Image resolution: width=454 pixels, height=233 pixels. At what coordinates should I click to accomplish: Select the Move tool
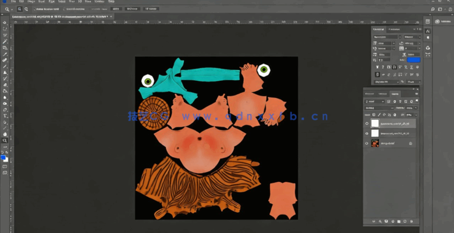click(x=4, y=22)
